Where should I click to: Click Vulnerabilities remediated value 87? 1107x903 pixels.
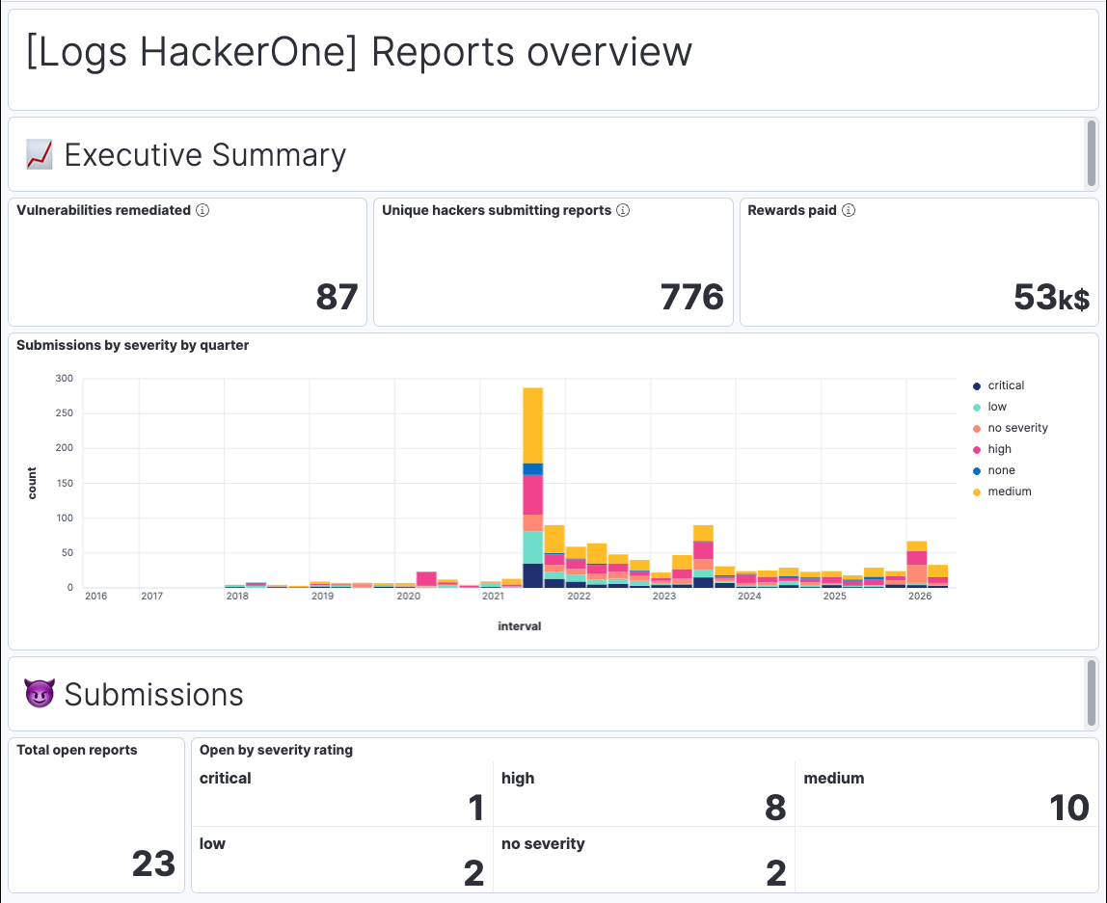pos(337,297)
